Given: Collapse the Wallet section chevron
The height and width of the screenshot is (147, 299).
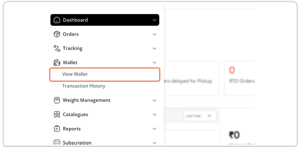Looking at the screenshot, I should pos(154,63).
